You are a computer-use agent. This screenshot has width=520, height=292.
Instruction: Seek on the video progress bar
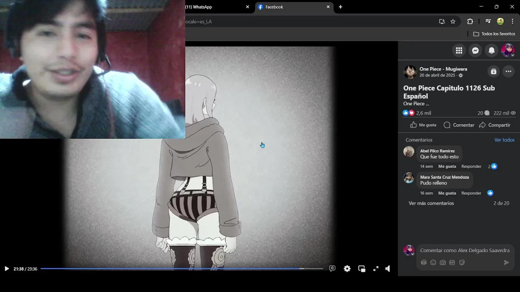[182, 268]
